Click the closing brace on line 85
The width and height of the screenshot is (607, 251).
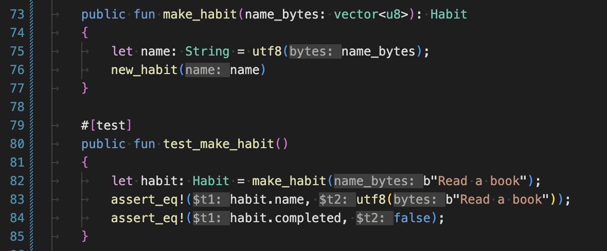click(85, 236)
